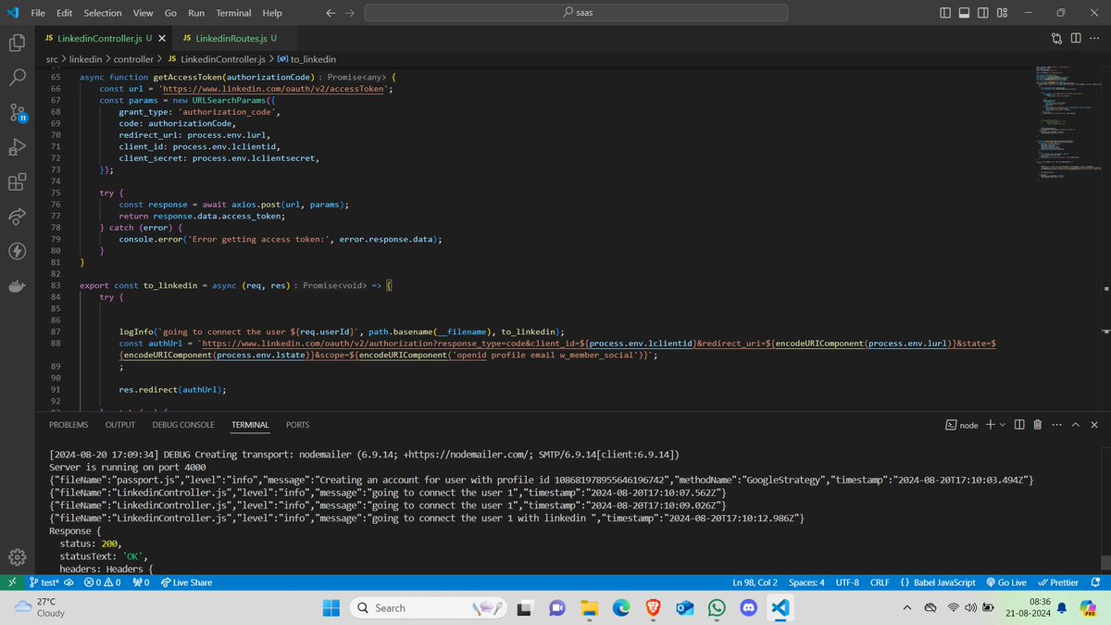
Task: Open the Selection menu
Action: click(x=102, y=13)
